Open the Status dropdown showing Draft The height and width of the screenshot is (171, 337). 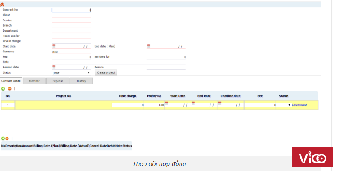(x=71, y=73)
